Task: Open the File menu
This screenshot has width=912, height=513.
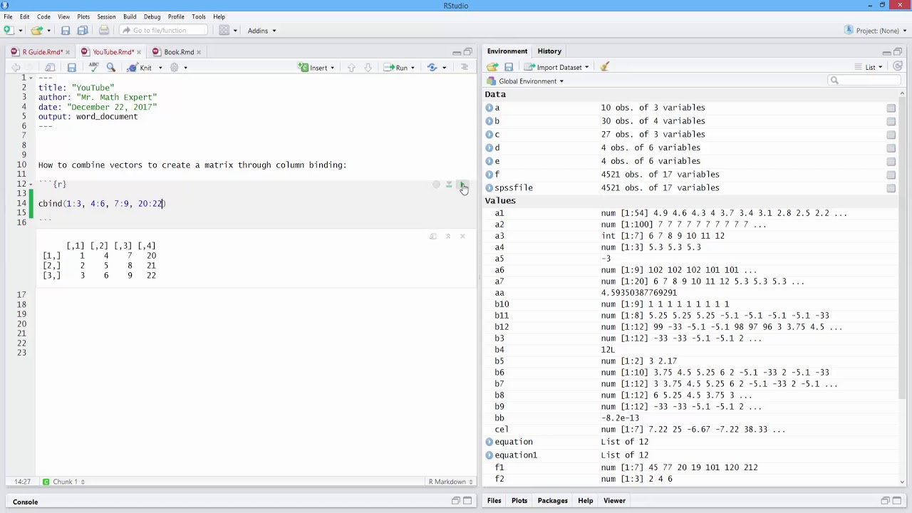Action: coord(8,16)
